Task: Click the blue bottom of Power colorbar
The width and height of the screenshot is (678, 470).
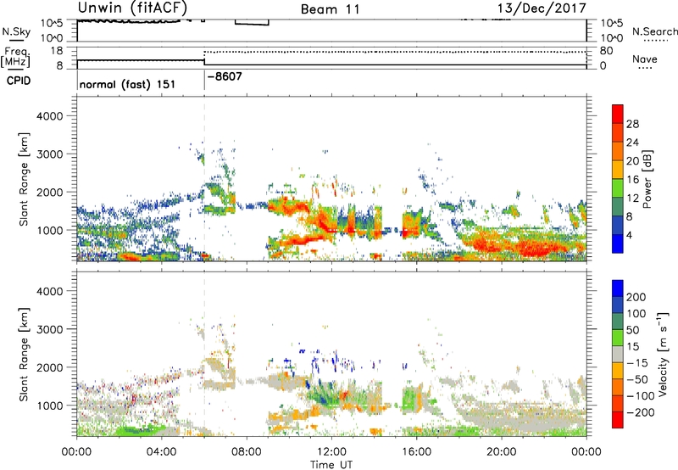Action: tap(618, 243)
